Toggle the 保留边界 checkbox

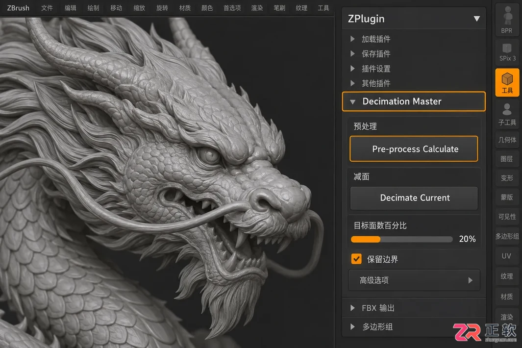[356, 259]
